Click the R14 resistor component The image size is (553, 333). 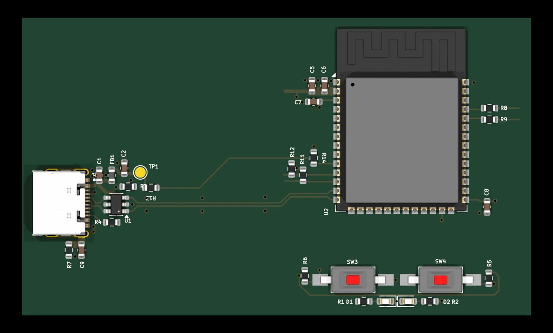313,158
